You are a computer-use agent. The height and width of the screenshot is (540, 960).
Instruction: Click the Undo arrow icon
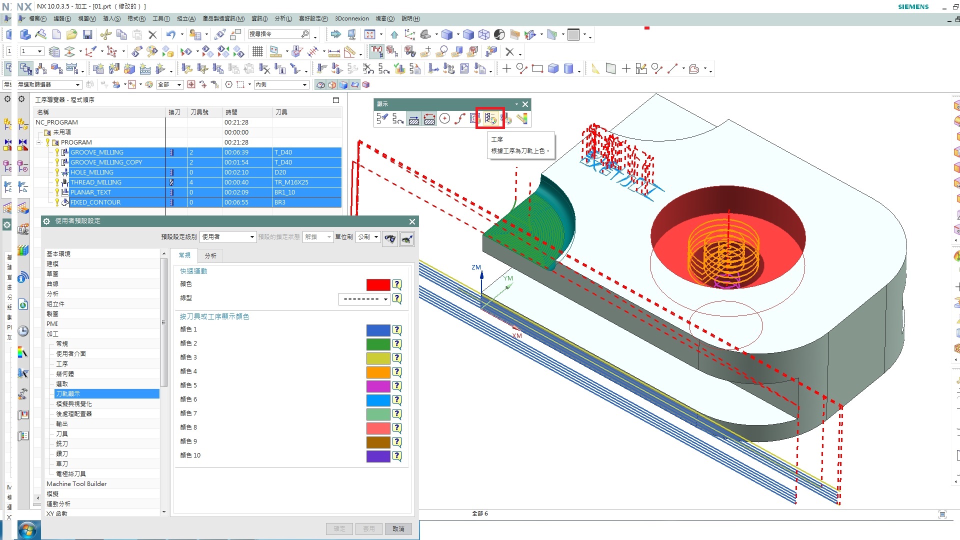pyautogui.click(x=171, y=34)
